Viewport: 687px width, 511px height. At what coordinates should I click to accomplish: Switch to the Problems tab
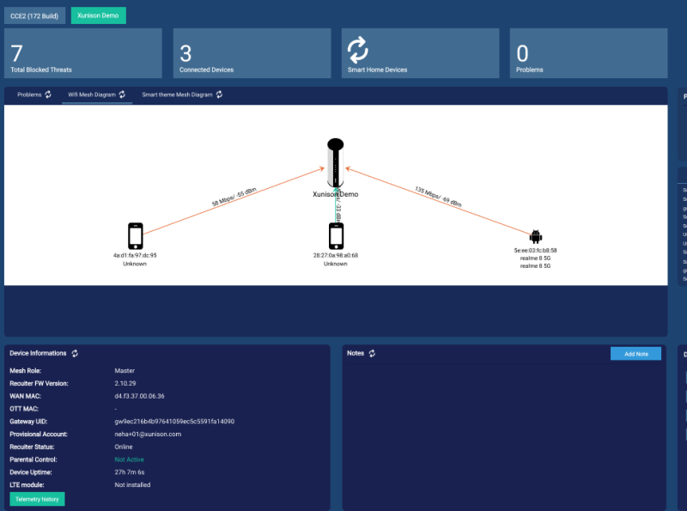(30, 95)
